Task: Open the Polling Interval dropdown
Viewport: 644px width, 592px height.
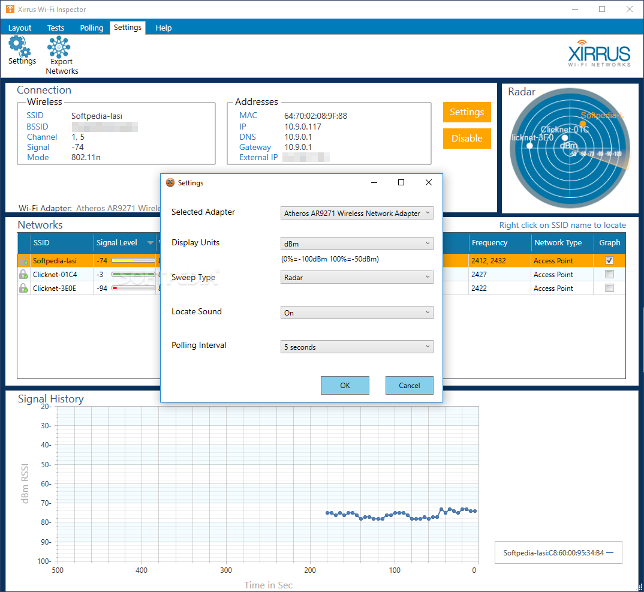Action: (x=357, y=347)
